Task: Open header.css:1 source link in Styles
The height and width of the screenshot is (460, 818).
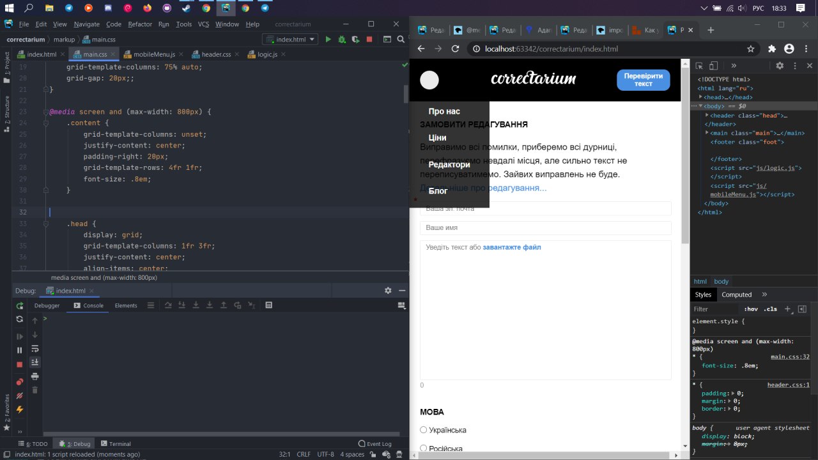Action: [x=788, y=385]
